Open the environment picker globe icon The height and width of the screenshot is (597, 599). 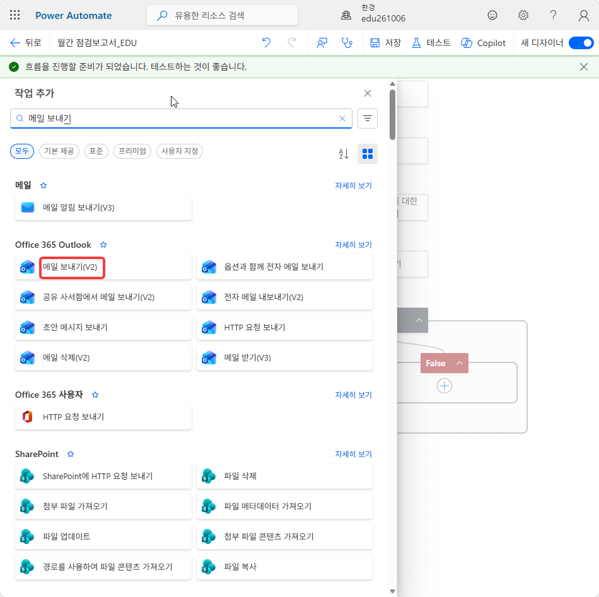346,15
